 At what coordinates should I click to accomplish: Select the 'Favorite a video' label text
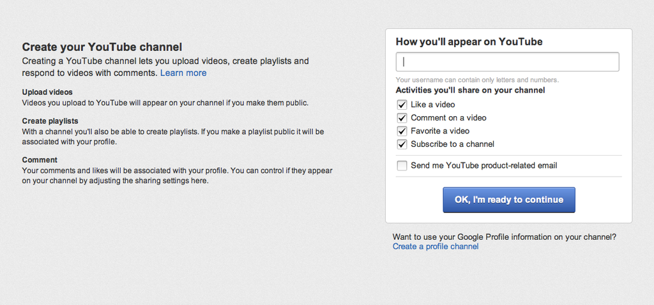[440, 131]
